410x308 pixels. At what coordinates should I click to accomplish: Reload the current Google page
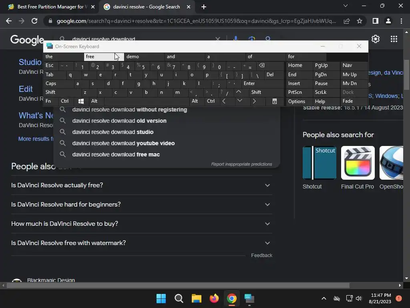(34, 21)
